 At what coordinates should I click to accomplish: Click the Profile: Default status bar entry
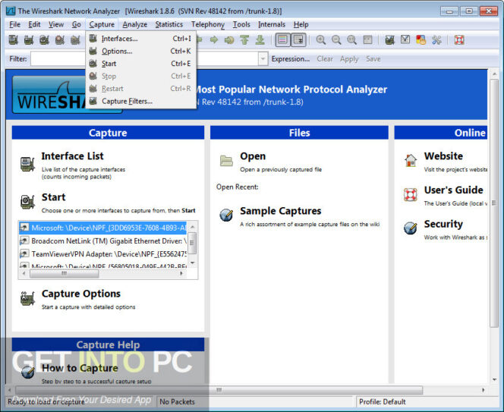383,401
